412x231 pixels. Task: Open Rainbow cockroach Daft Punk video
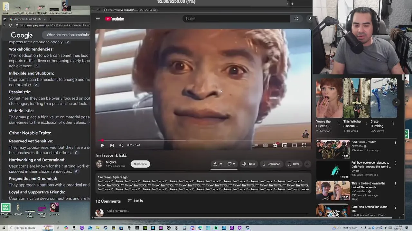coord(333,170)
